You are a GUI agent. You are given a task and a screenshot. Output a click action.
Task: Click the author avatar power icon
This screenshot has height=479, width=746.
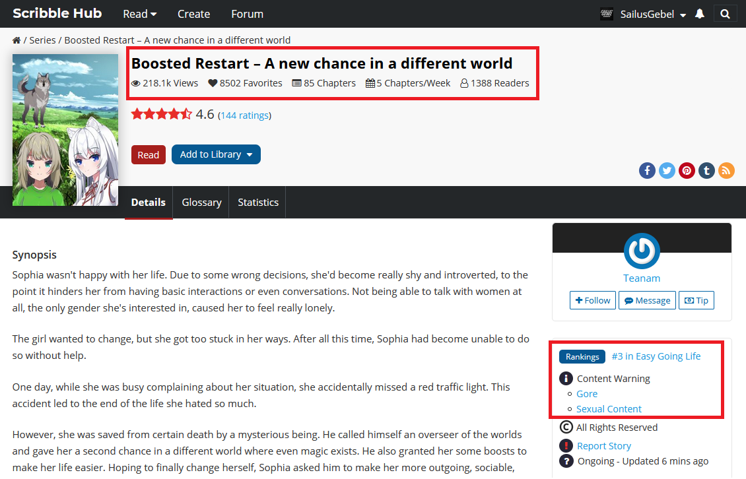coord(642,251)
